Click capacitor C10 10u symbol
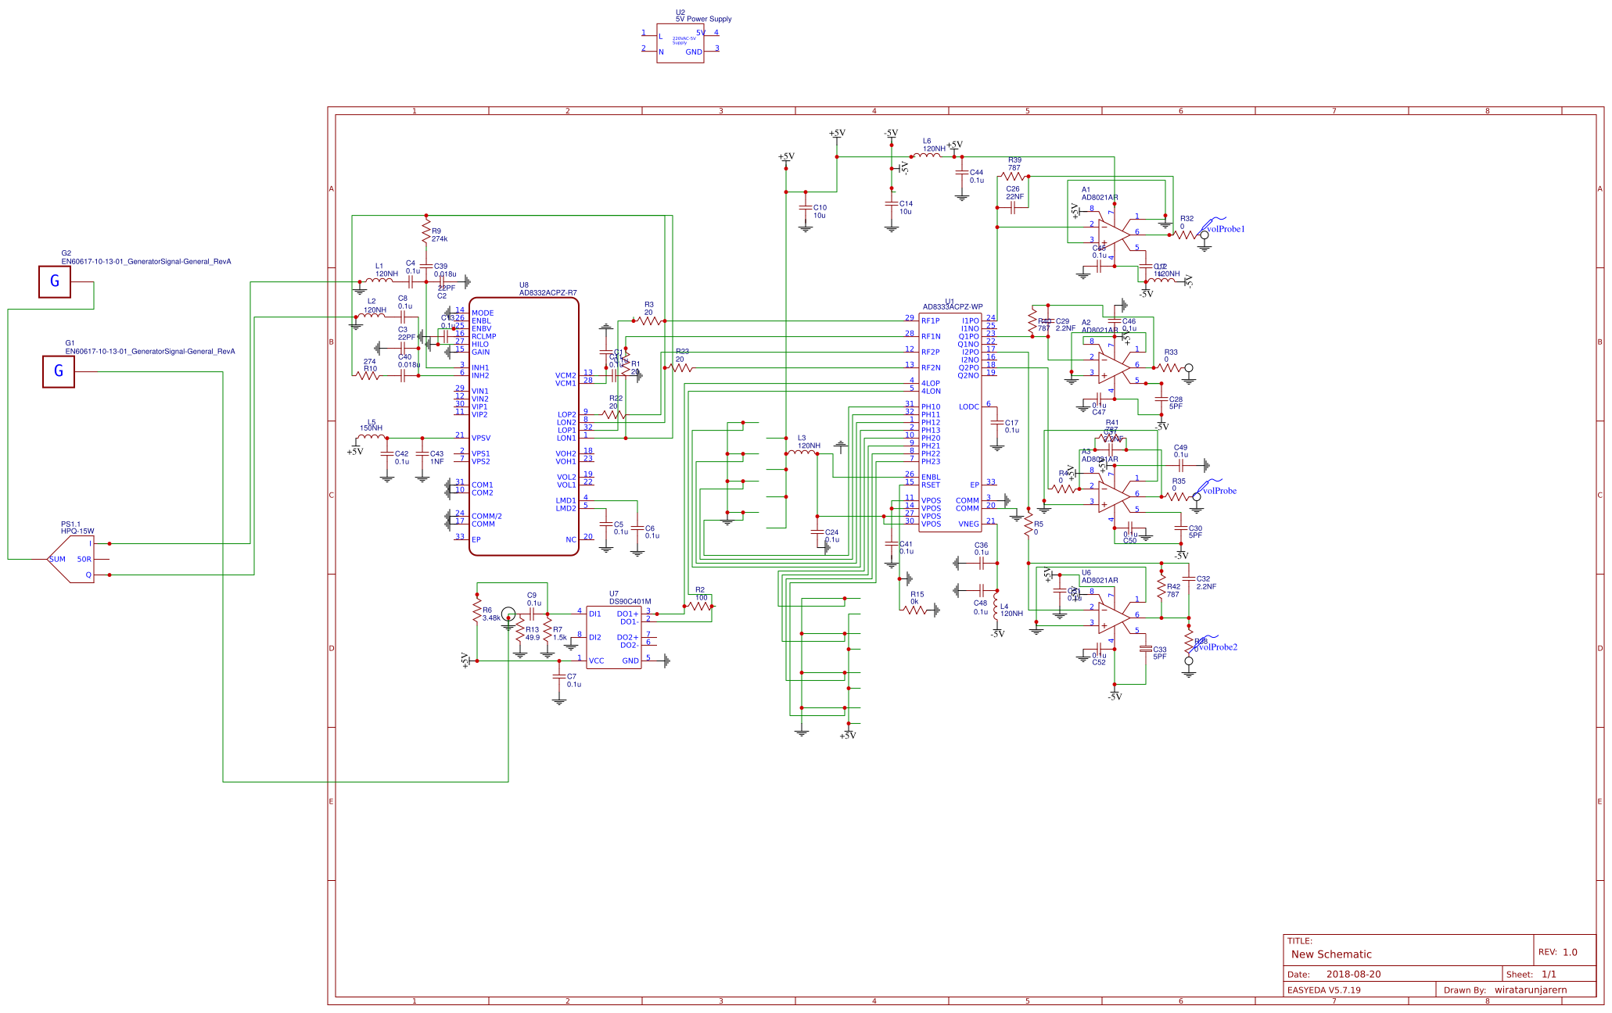 [806, 208]
